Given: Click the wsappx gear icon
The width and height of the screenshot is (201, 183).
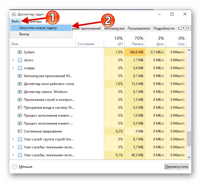Looking at the screenshot, I should pyautogui.click(x=20, y=68).
